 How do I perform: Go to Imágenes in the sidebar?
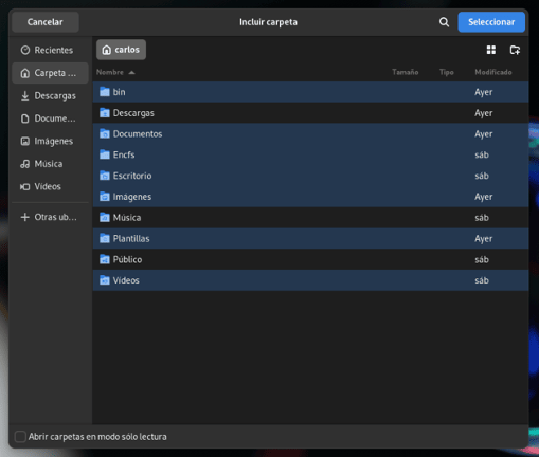point(50,141)
